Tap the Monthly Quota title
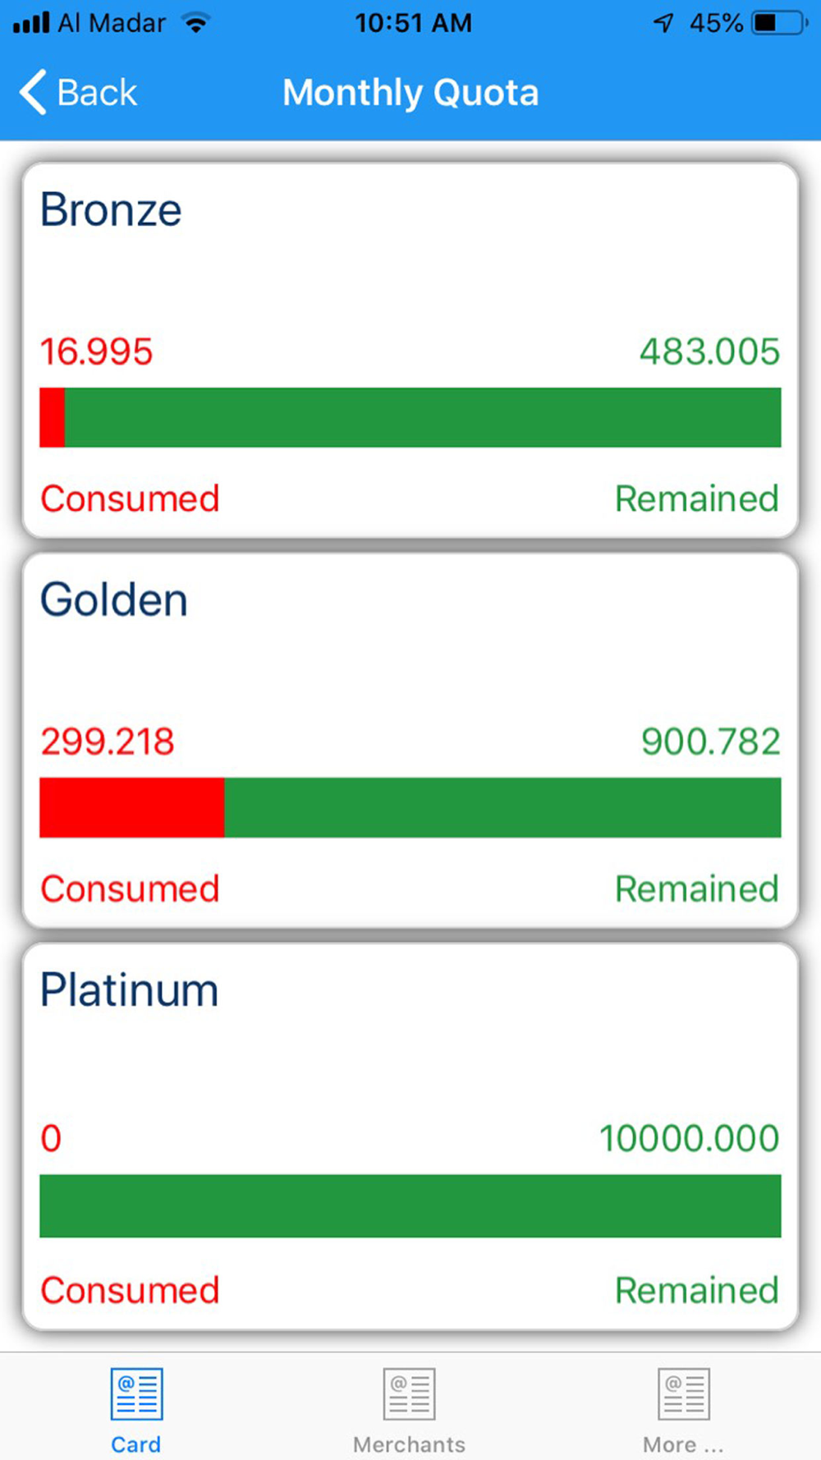This screenshot has height=1460, width=821. [x=410, y=93]
